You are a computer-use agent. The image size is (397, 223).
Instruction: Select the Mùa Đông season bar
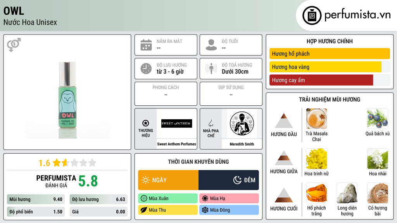229,210
